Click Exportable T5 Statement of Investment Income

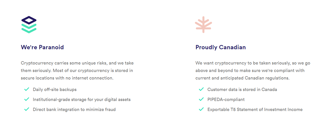[x=255, y=109]
